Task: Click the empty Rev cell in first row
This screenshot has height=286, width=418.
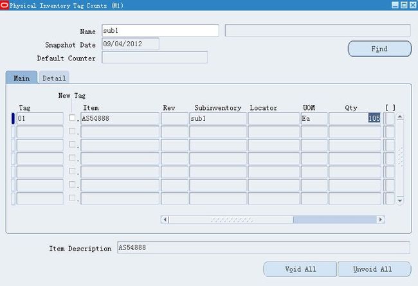Action: (x=174, y=118)
